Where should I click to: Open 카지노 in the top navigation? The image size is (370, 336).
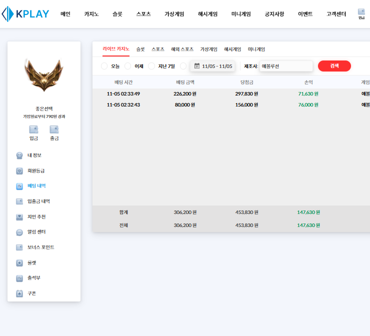tap(91, 14)
